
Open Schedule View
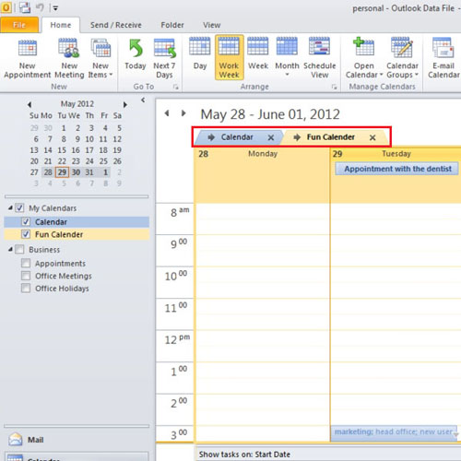pos(319,58)
